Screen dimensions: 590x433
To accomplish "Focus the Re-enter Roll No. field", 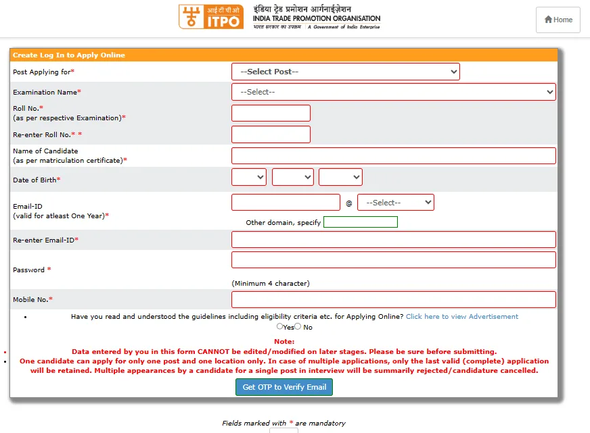I will coord(271,134).
